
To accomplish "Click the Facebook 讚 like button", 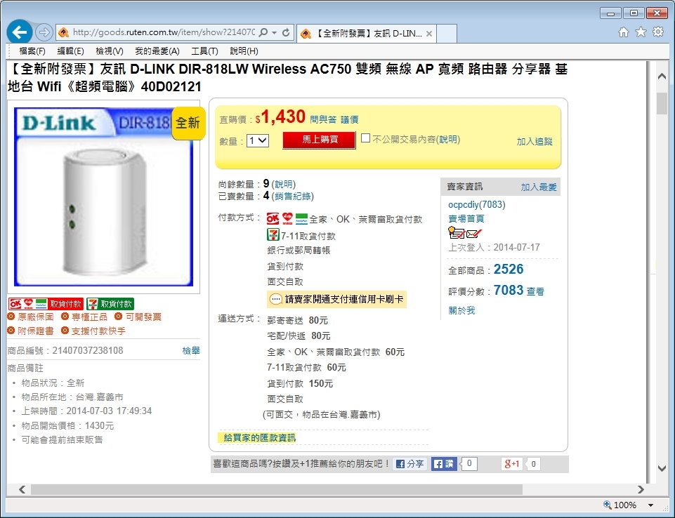I will coord(444,464).
